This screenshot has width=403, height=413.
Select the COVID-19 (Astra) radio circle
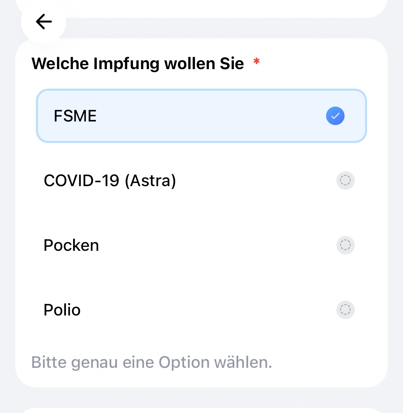click(x=345, y=180)
